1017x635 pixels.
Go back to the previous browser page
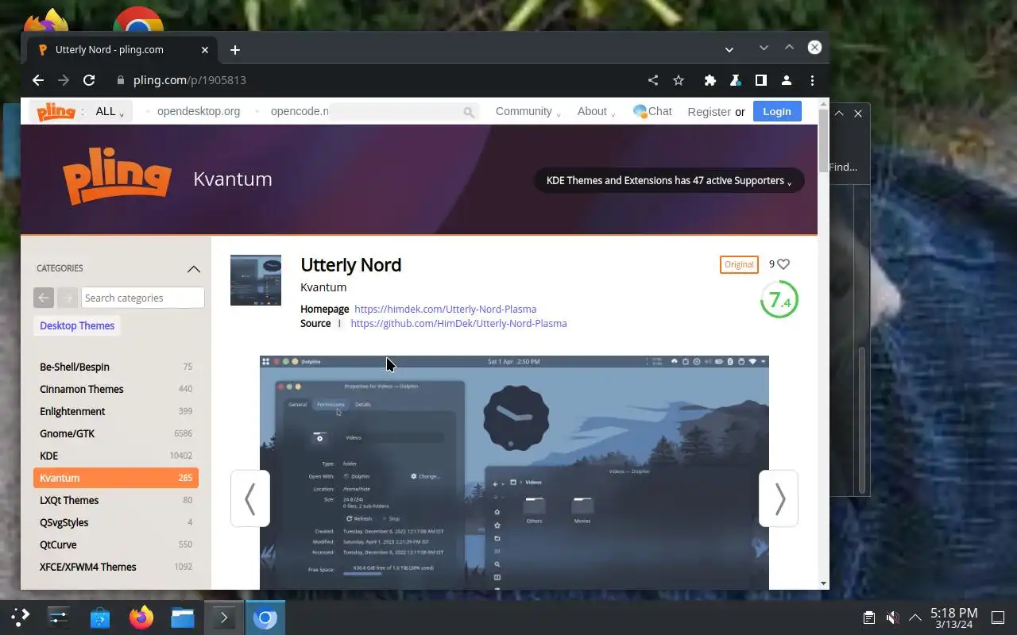click(x=37, y=80)
